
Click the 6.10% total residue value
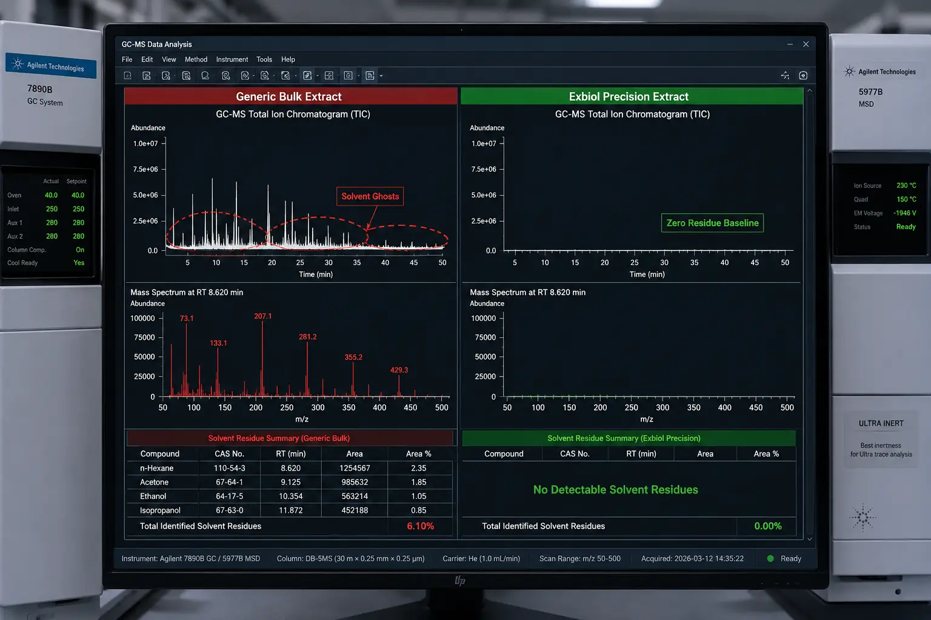[x=421, y=526]
